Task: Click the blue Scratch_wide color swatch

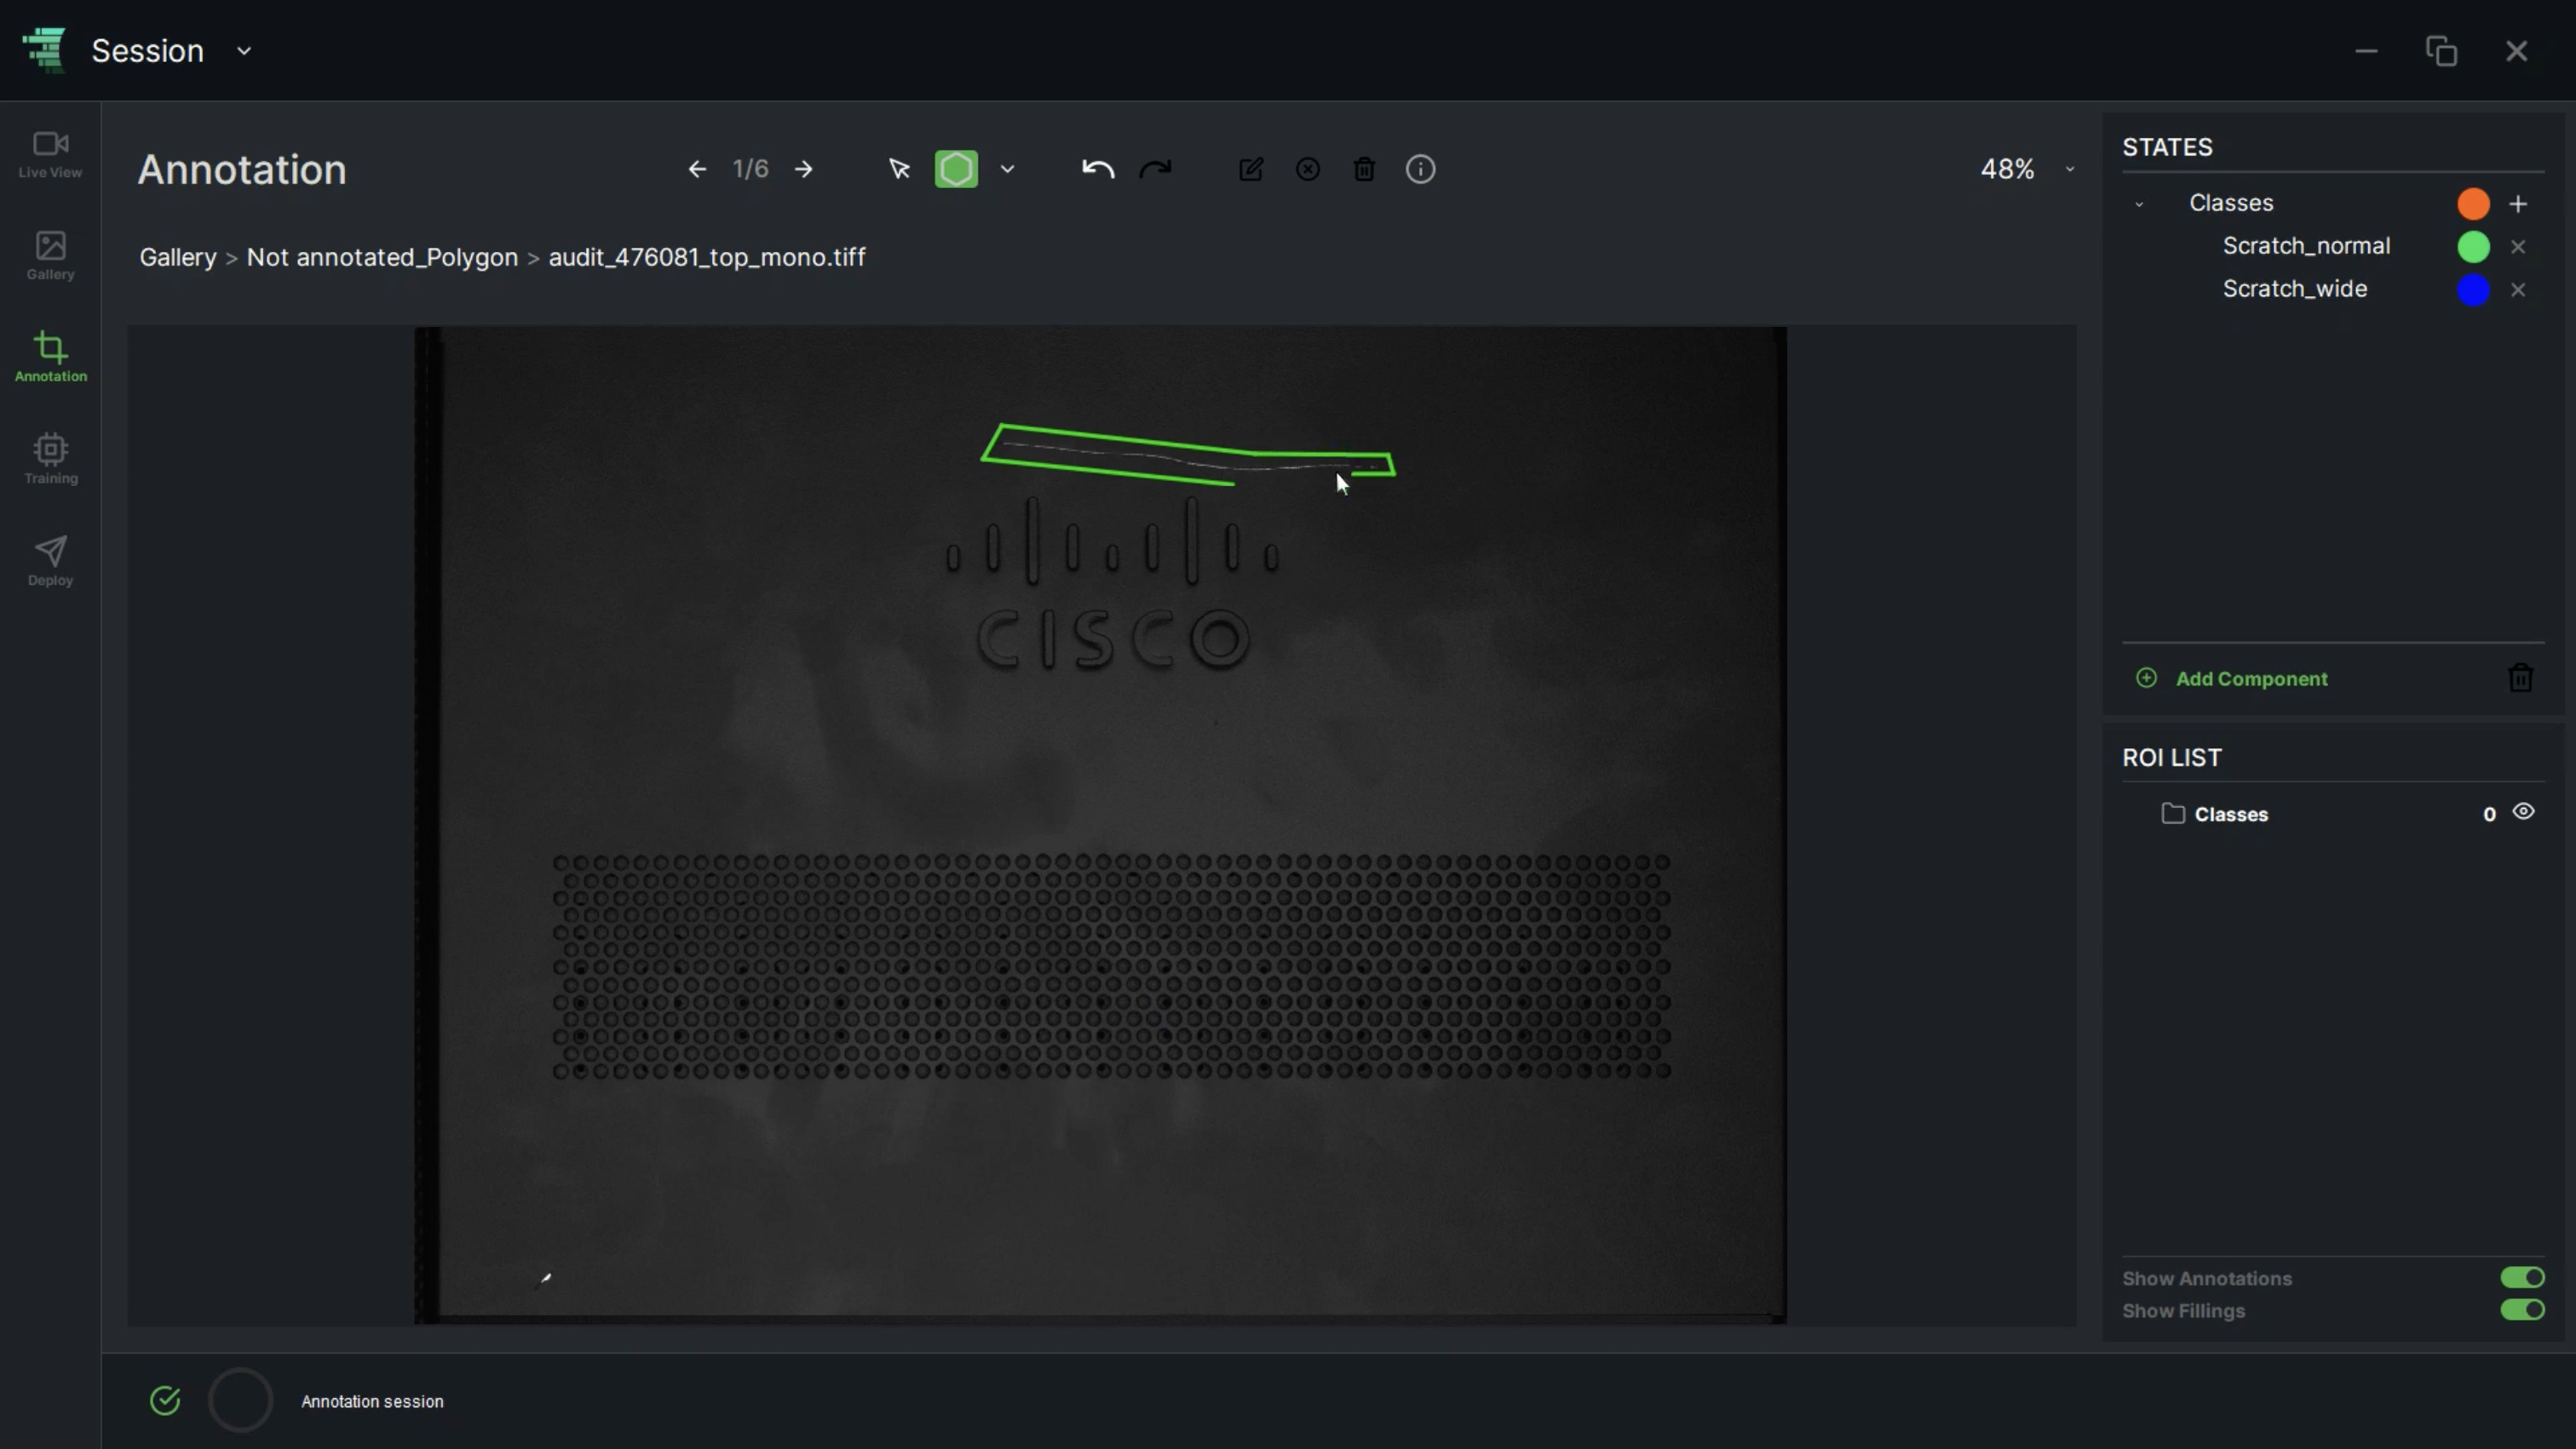Action: point(2473,289)
